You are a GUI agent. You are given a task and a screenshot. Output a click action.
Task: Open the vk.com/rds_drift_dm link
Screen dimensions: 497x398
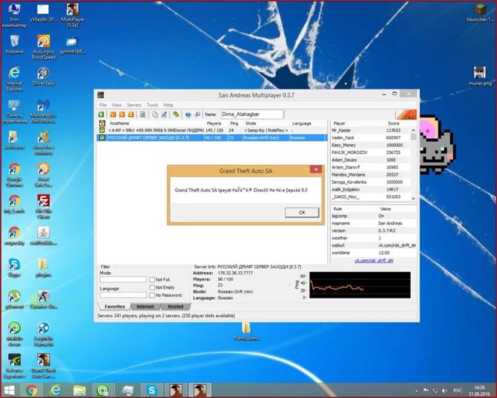[374, 261]
